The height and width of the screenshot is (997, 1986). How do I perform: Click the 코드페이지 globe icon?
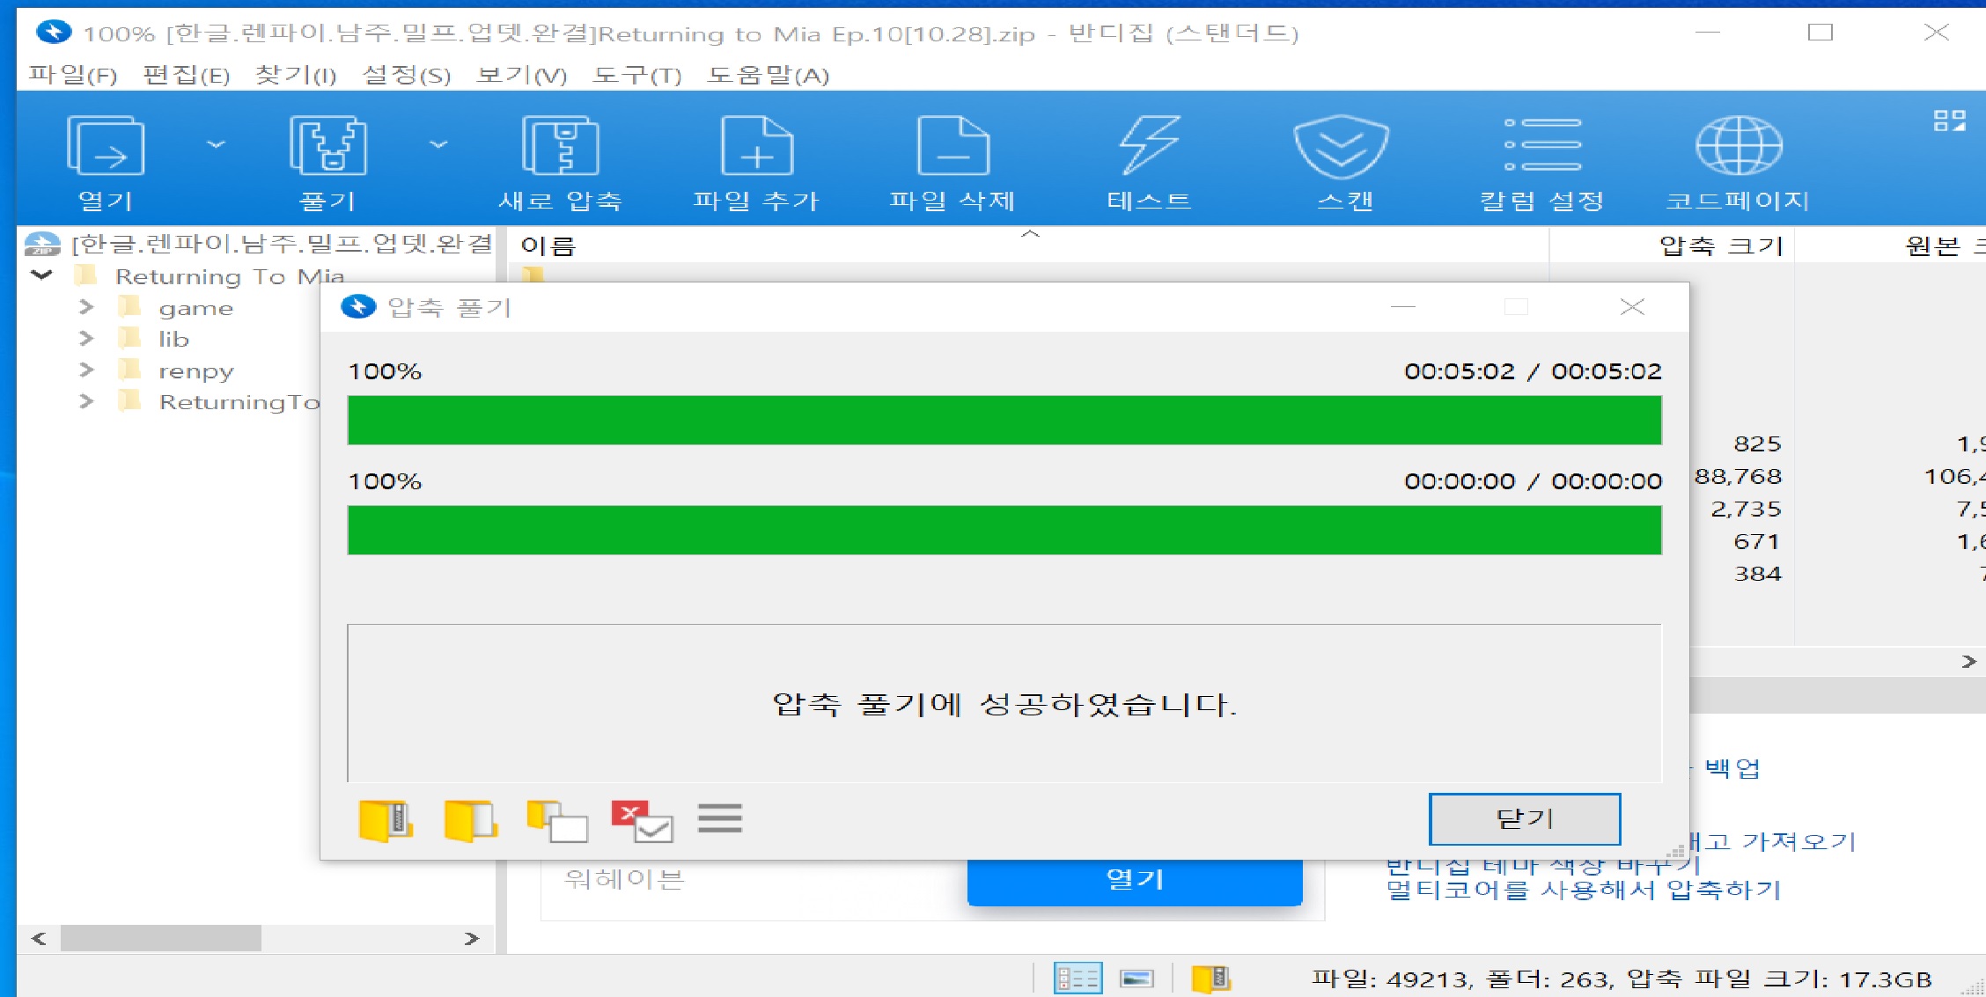tap(1739, 146)
